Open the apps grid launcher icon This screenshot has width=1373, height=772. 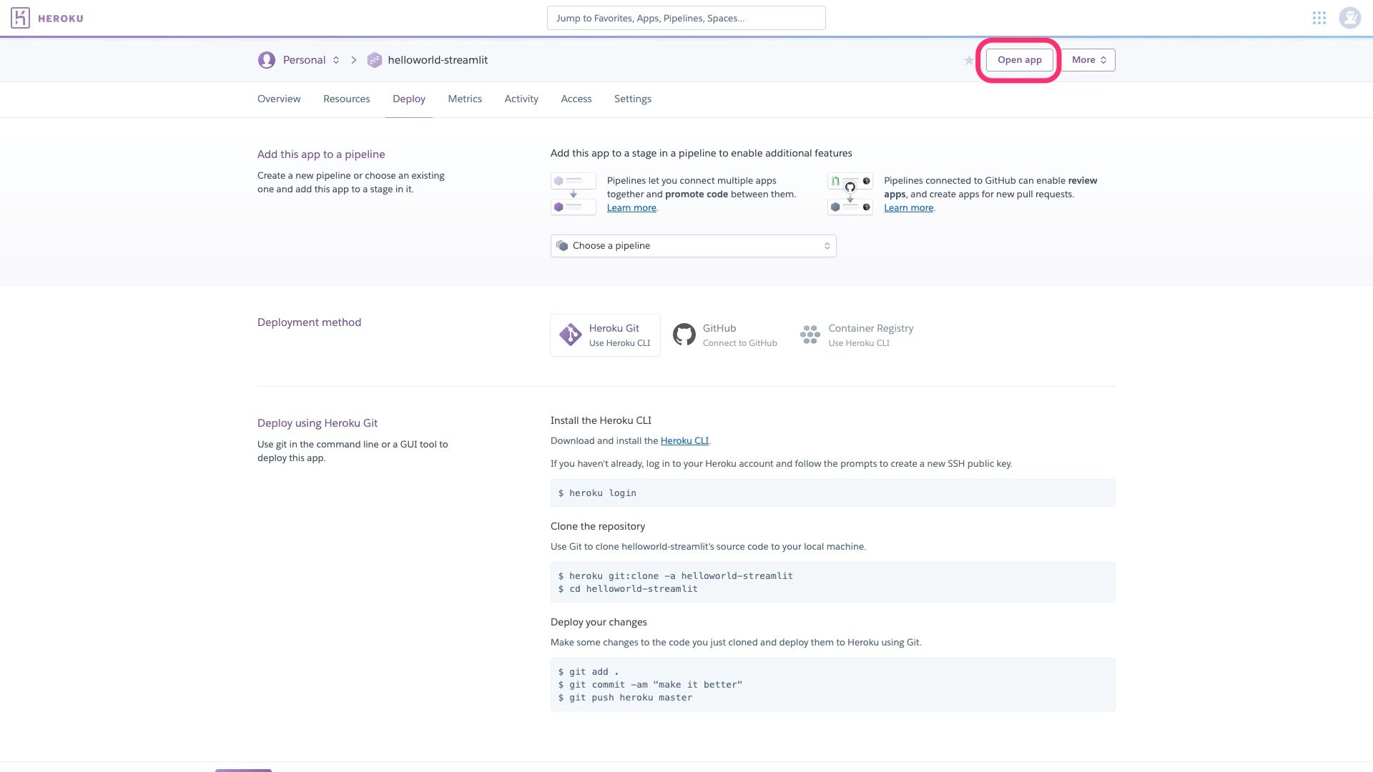pyautogui.click(x=1319, y=18)
